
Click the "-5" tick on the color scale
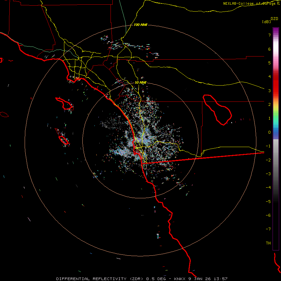click(268, 202)
